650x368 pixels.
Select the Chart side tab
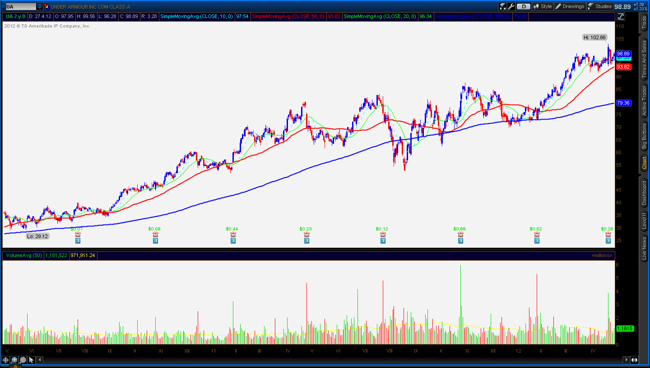click(645, 162)
